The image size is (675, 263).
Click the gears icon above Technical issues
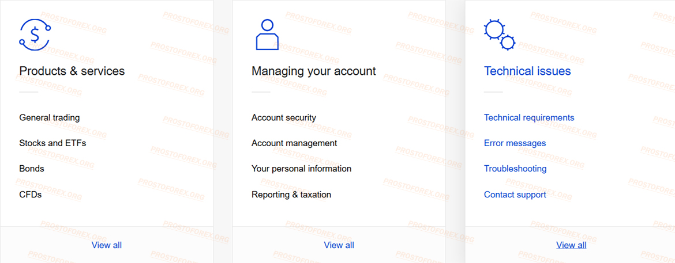500,35
